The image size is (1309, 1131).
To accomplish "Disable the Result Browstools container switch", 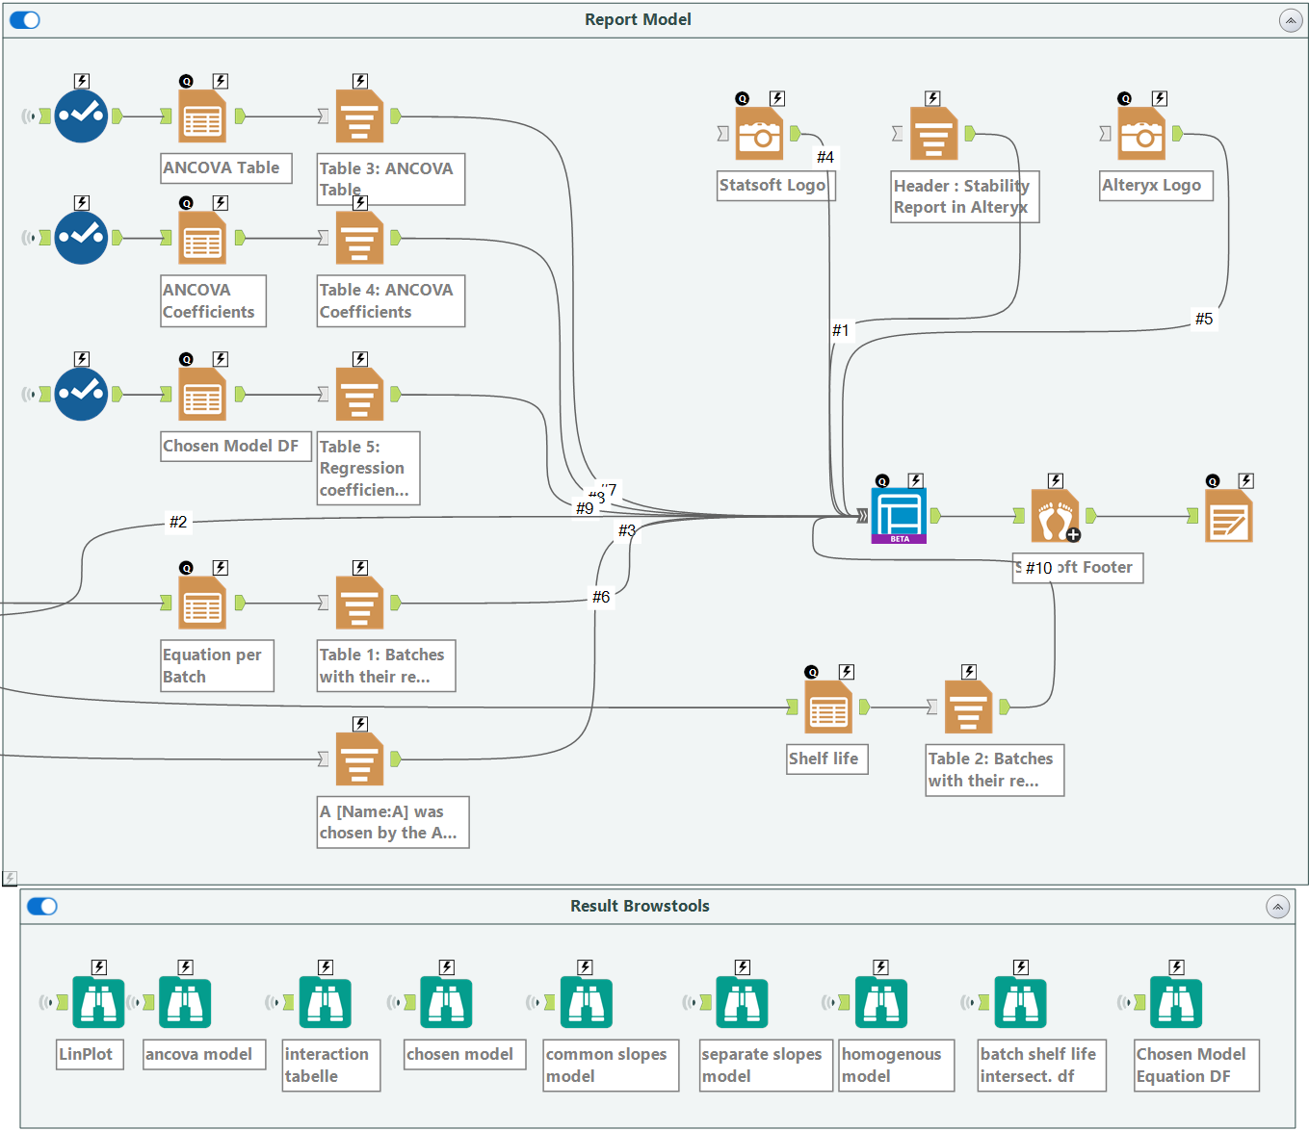I will (x=42, y=906).
